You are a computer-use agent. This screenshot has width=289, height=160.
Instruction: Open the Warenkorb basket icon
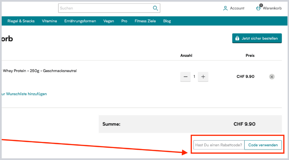click(x=259, y=8)
